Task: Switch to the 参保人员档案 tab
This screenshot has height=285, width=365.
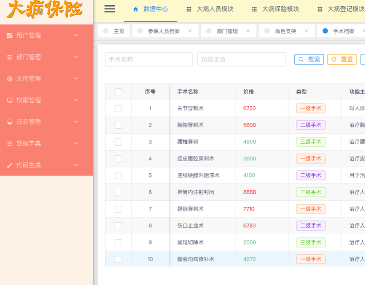Action: click(165, 31)
